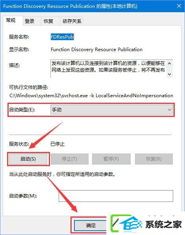Click the 常规 tab
The height and width of the screenshot is (235, 185).
[x=11, y=20]
